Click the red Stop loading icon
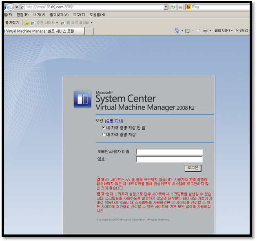This screenshot has width=257, height=241. (x=180, y=7)
